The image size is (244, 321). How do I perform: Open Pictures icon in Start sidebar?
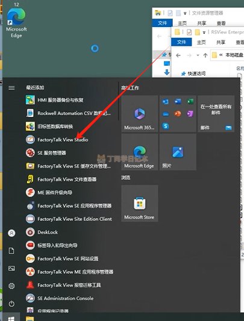(x=11, y=268)
